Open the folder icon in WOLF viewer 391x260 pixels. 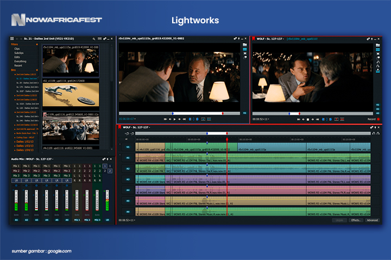click(378, 45)
